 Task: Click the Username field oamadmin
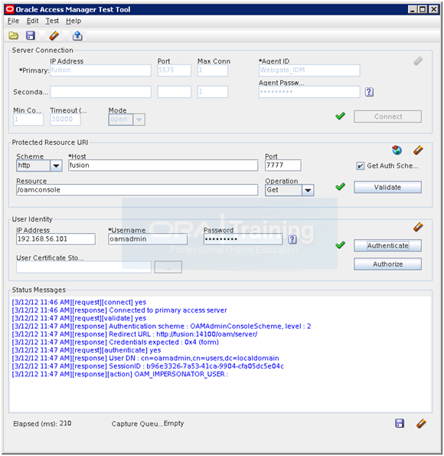[x=148, y=239]
